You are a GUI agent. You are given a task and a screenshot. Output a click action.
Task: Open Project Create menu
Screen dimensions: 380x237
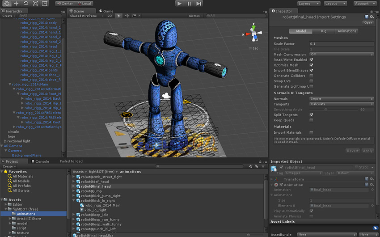click(9, 166)
